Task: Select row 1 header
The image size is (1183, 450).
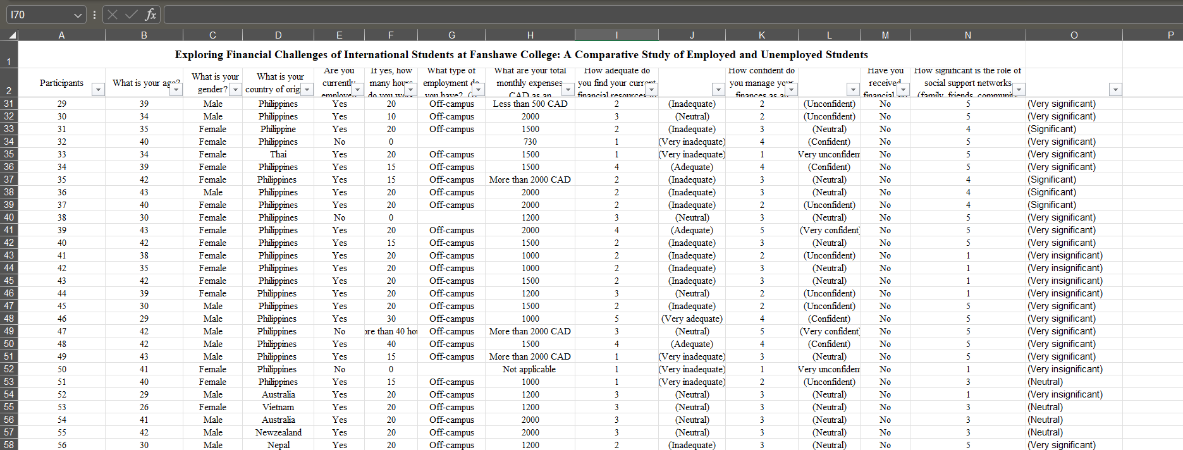Action: [9, 55]
